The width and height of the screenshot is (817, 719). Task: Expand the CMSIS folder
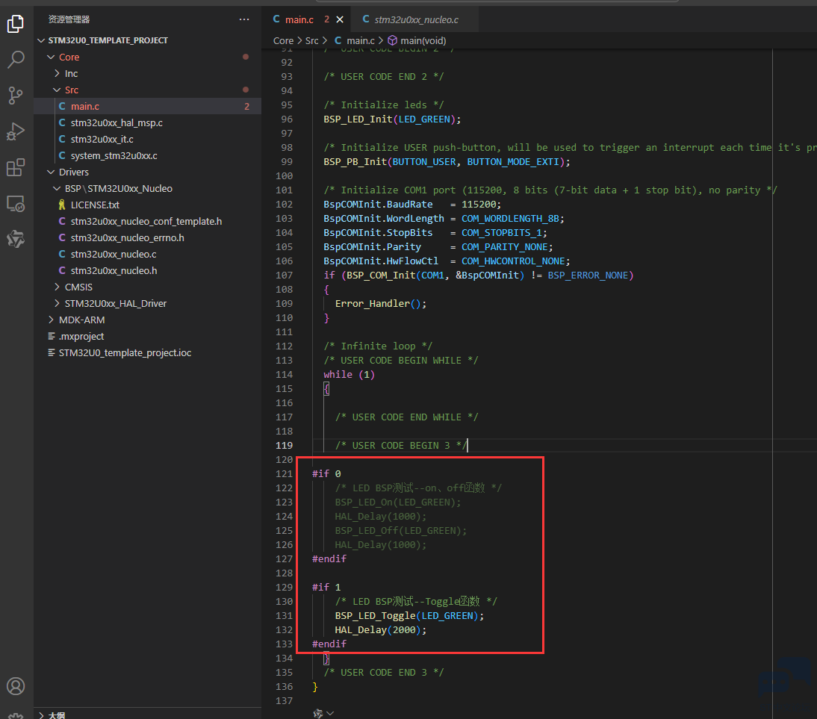pos(57,287)
